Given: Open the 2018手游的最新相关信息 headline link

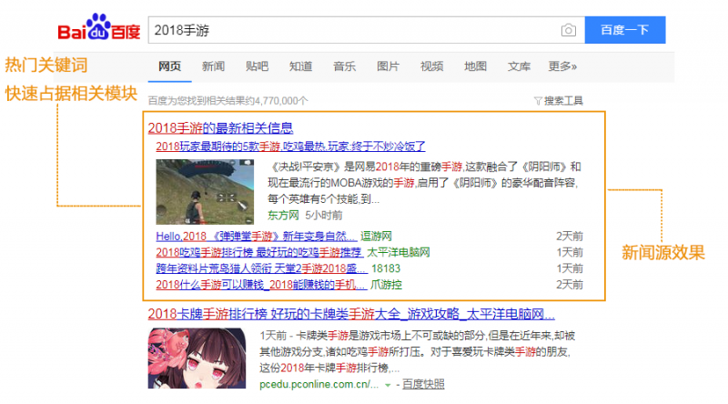Looking at the screenshot, I should (220, 128).
